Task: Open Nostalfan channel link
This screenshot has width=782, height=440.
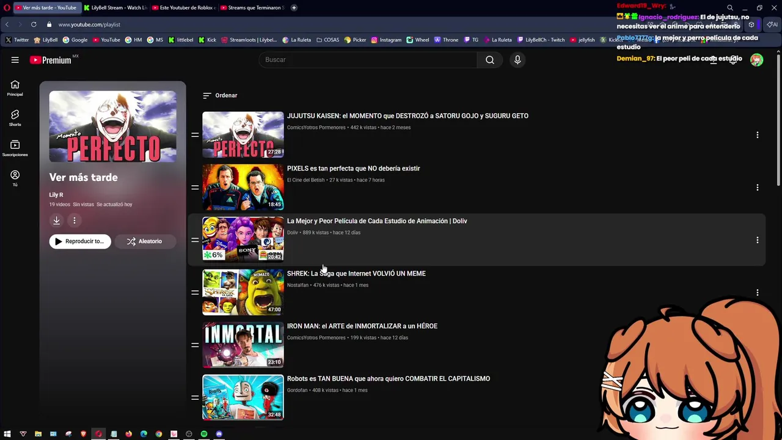Action: tap(298, 285)
